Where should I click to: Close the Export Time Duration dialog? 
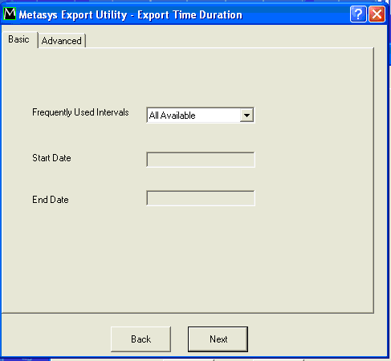[377, 14]
